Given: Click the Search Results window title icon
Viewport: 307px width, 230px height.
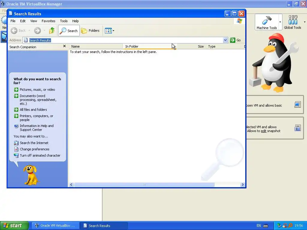Looking at the screenshot, I should click(x=10, y=13).
